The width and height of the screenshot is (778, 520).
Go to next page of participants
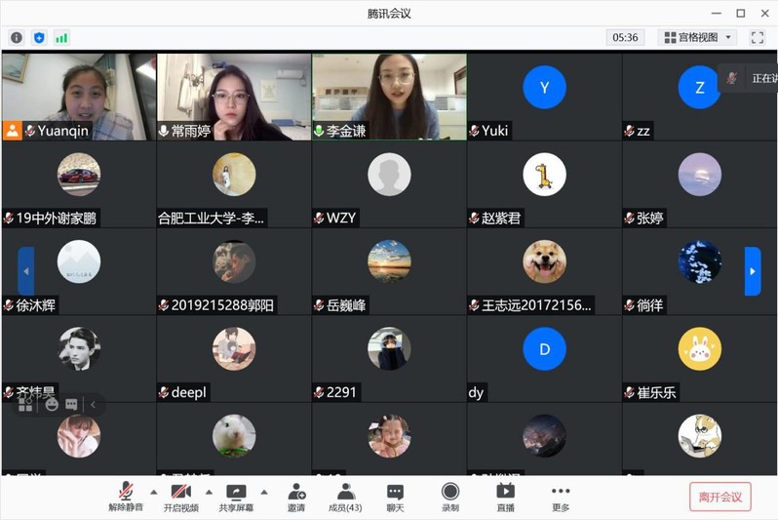coord(753,271)
